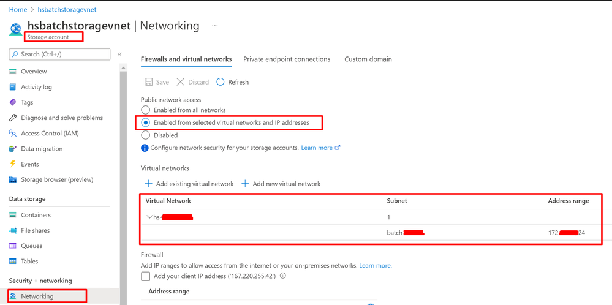Select 'Enabled from all networks' radio button
This screenshot has height=305, width=612.
point(146,110)
